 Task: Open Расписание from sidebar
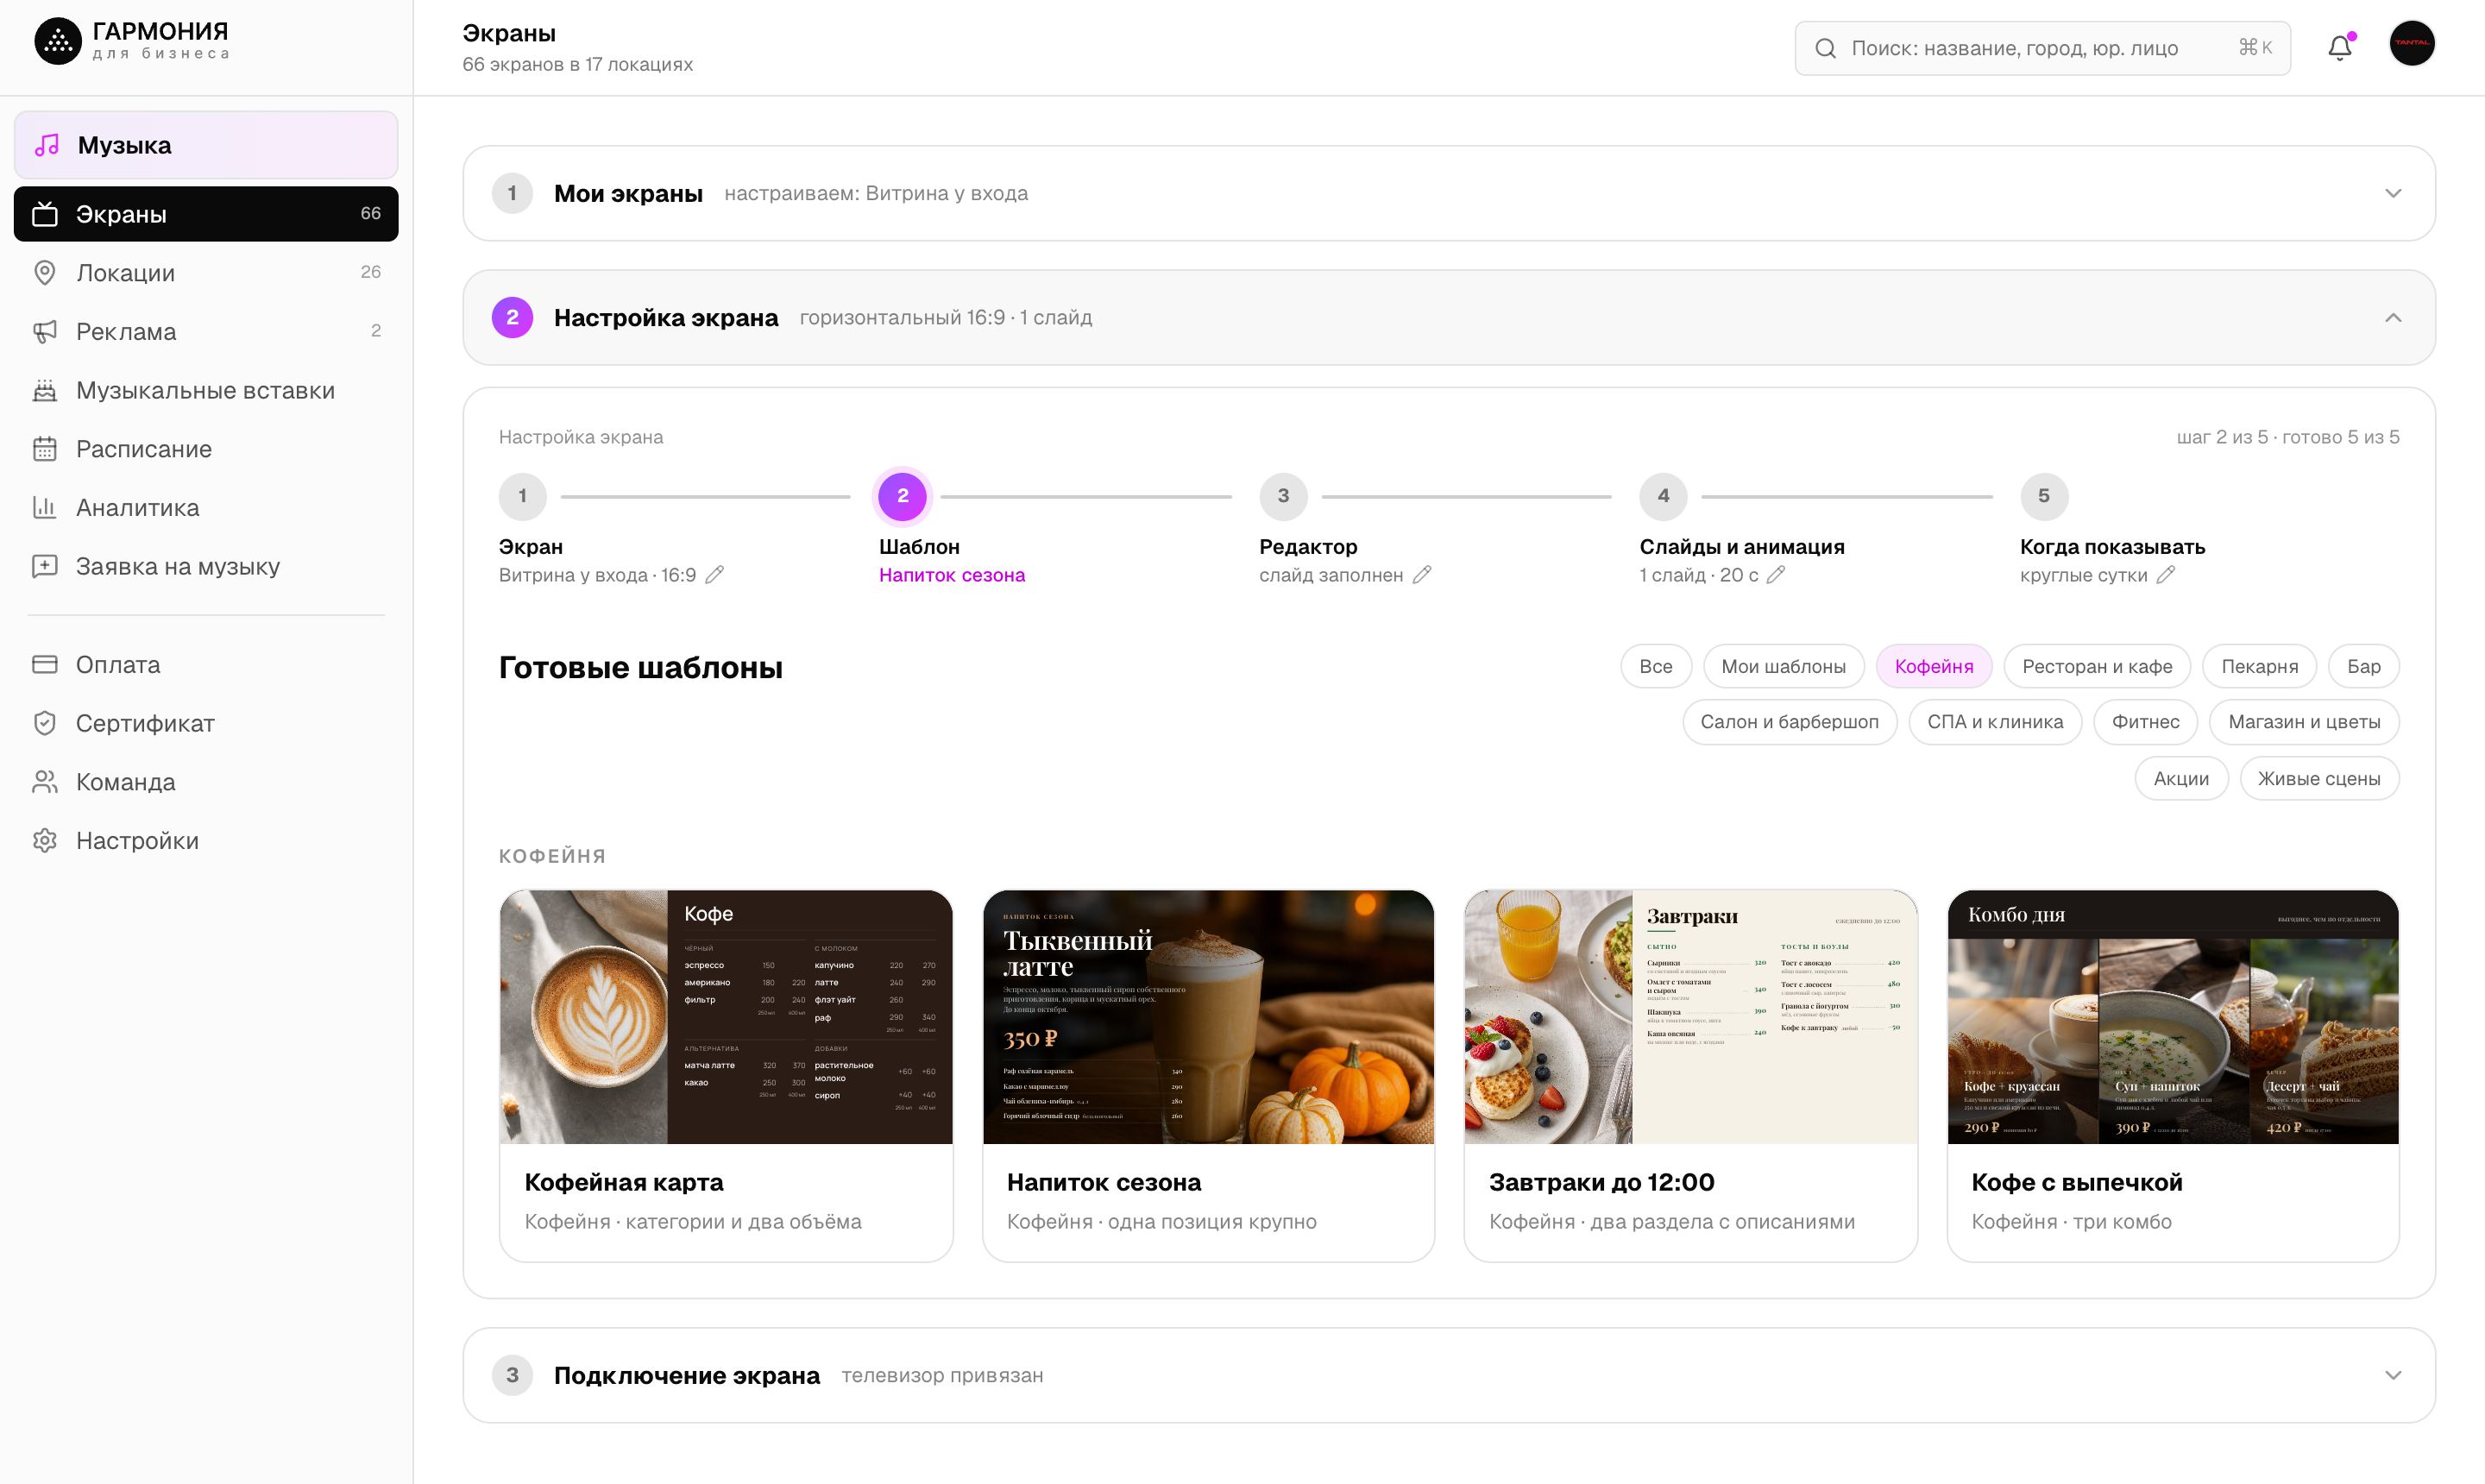[206, 449]
